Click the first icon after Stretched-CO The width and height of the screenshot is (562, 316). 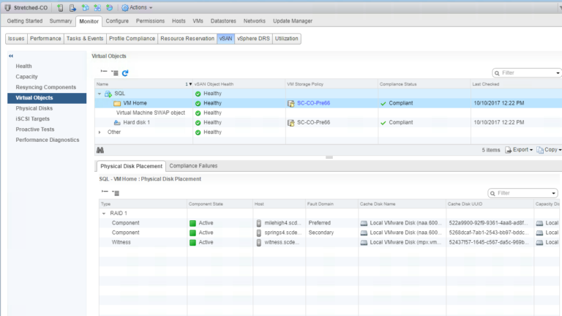pyautogui.click(x=59, y=7)
